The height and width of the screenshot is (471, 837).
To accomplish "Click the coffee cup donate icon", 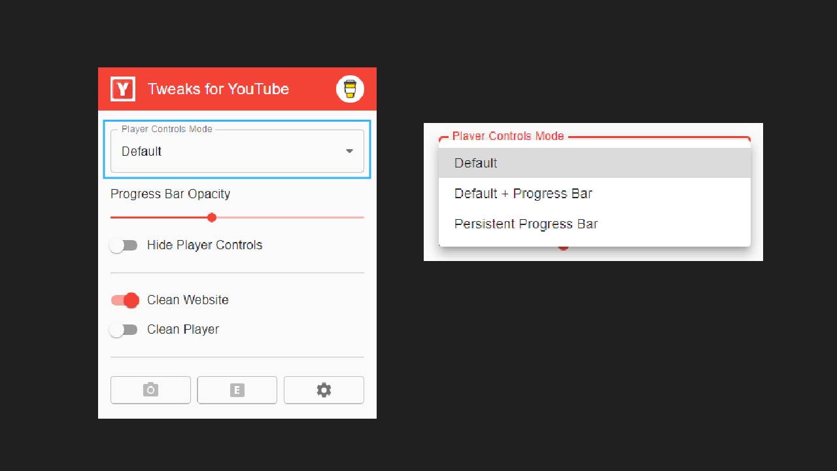I will click(x=350, y=89).
